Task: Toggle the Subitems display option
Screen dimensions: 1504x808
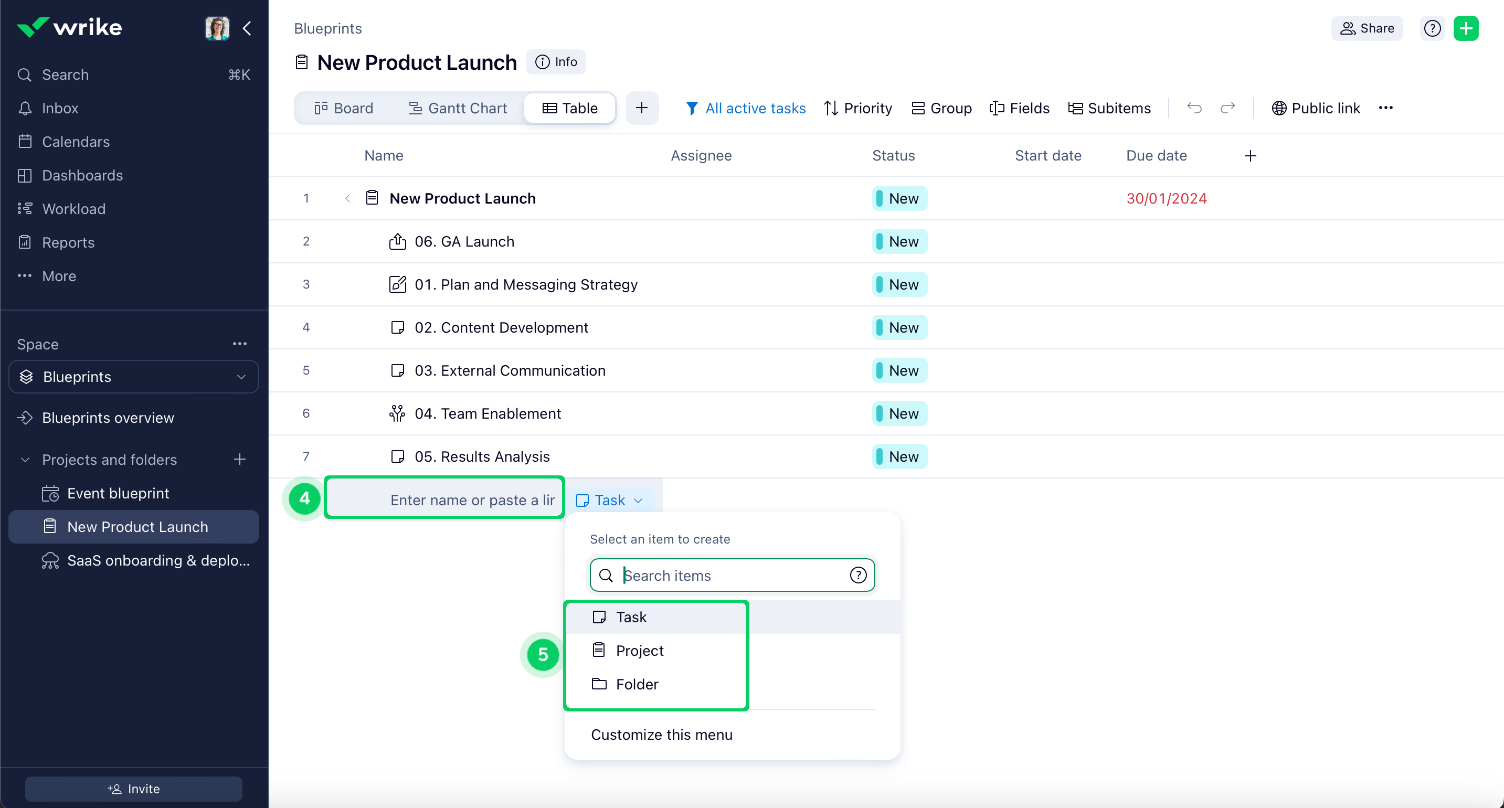Action: click(x=1109, y=108)
